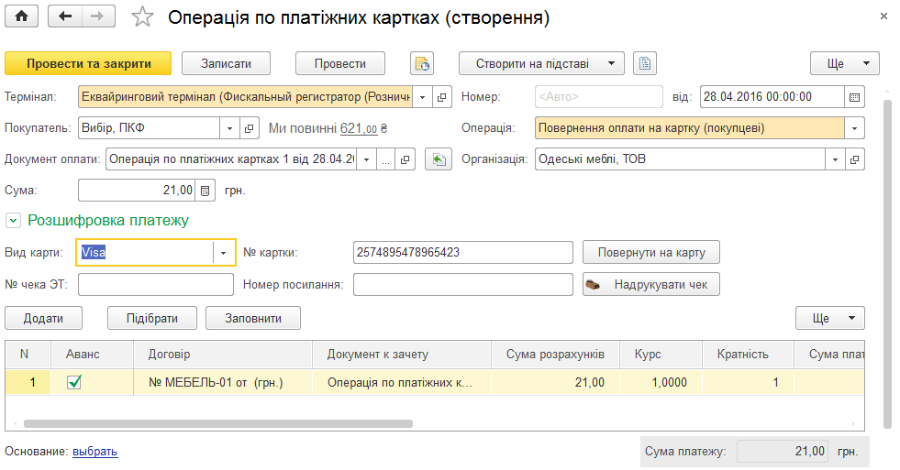Select the 1,0000 rate cell
The width and height of the screenshot is (900, 470).
point(661,382)
